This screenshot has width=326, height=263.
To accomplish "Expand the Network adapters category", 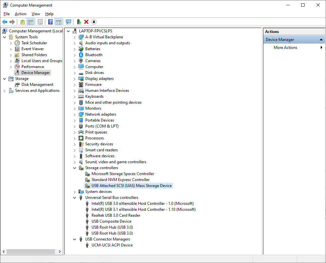I will [x=74, y=114].
